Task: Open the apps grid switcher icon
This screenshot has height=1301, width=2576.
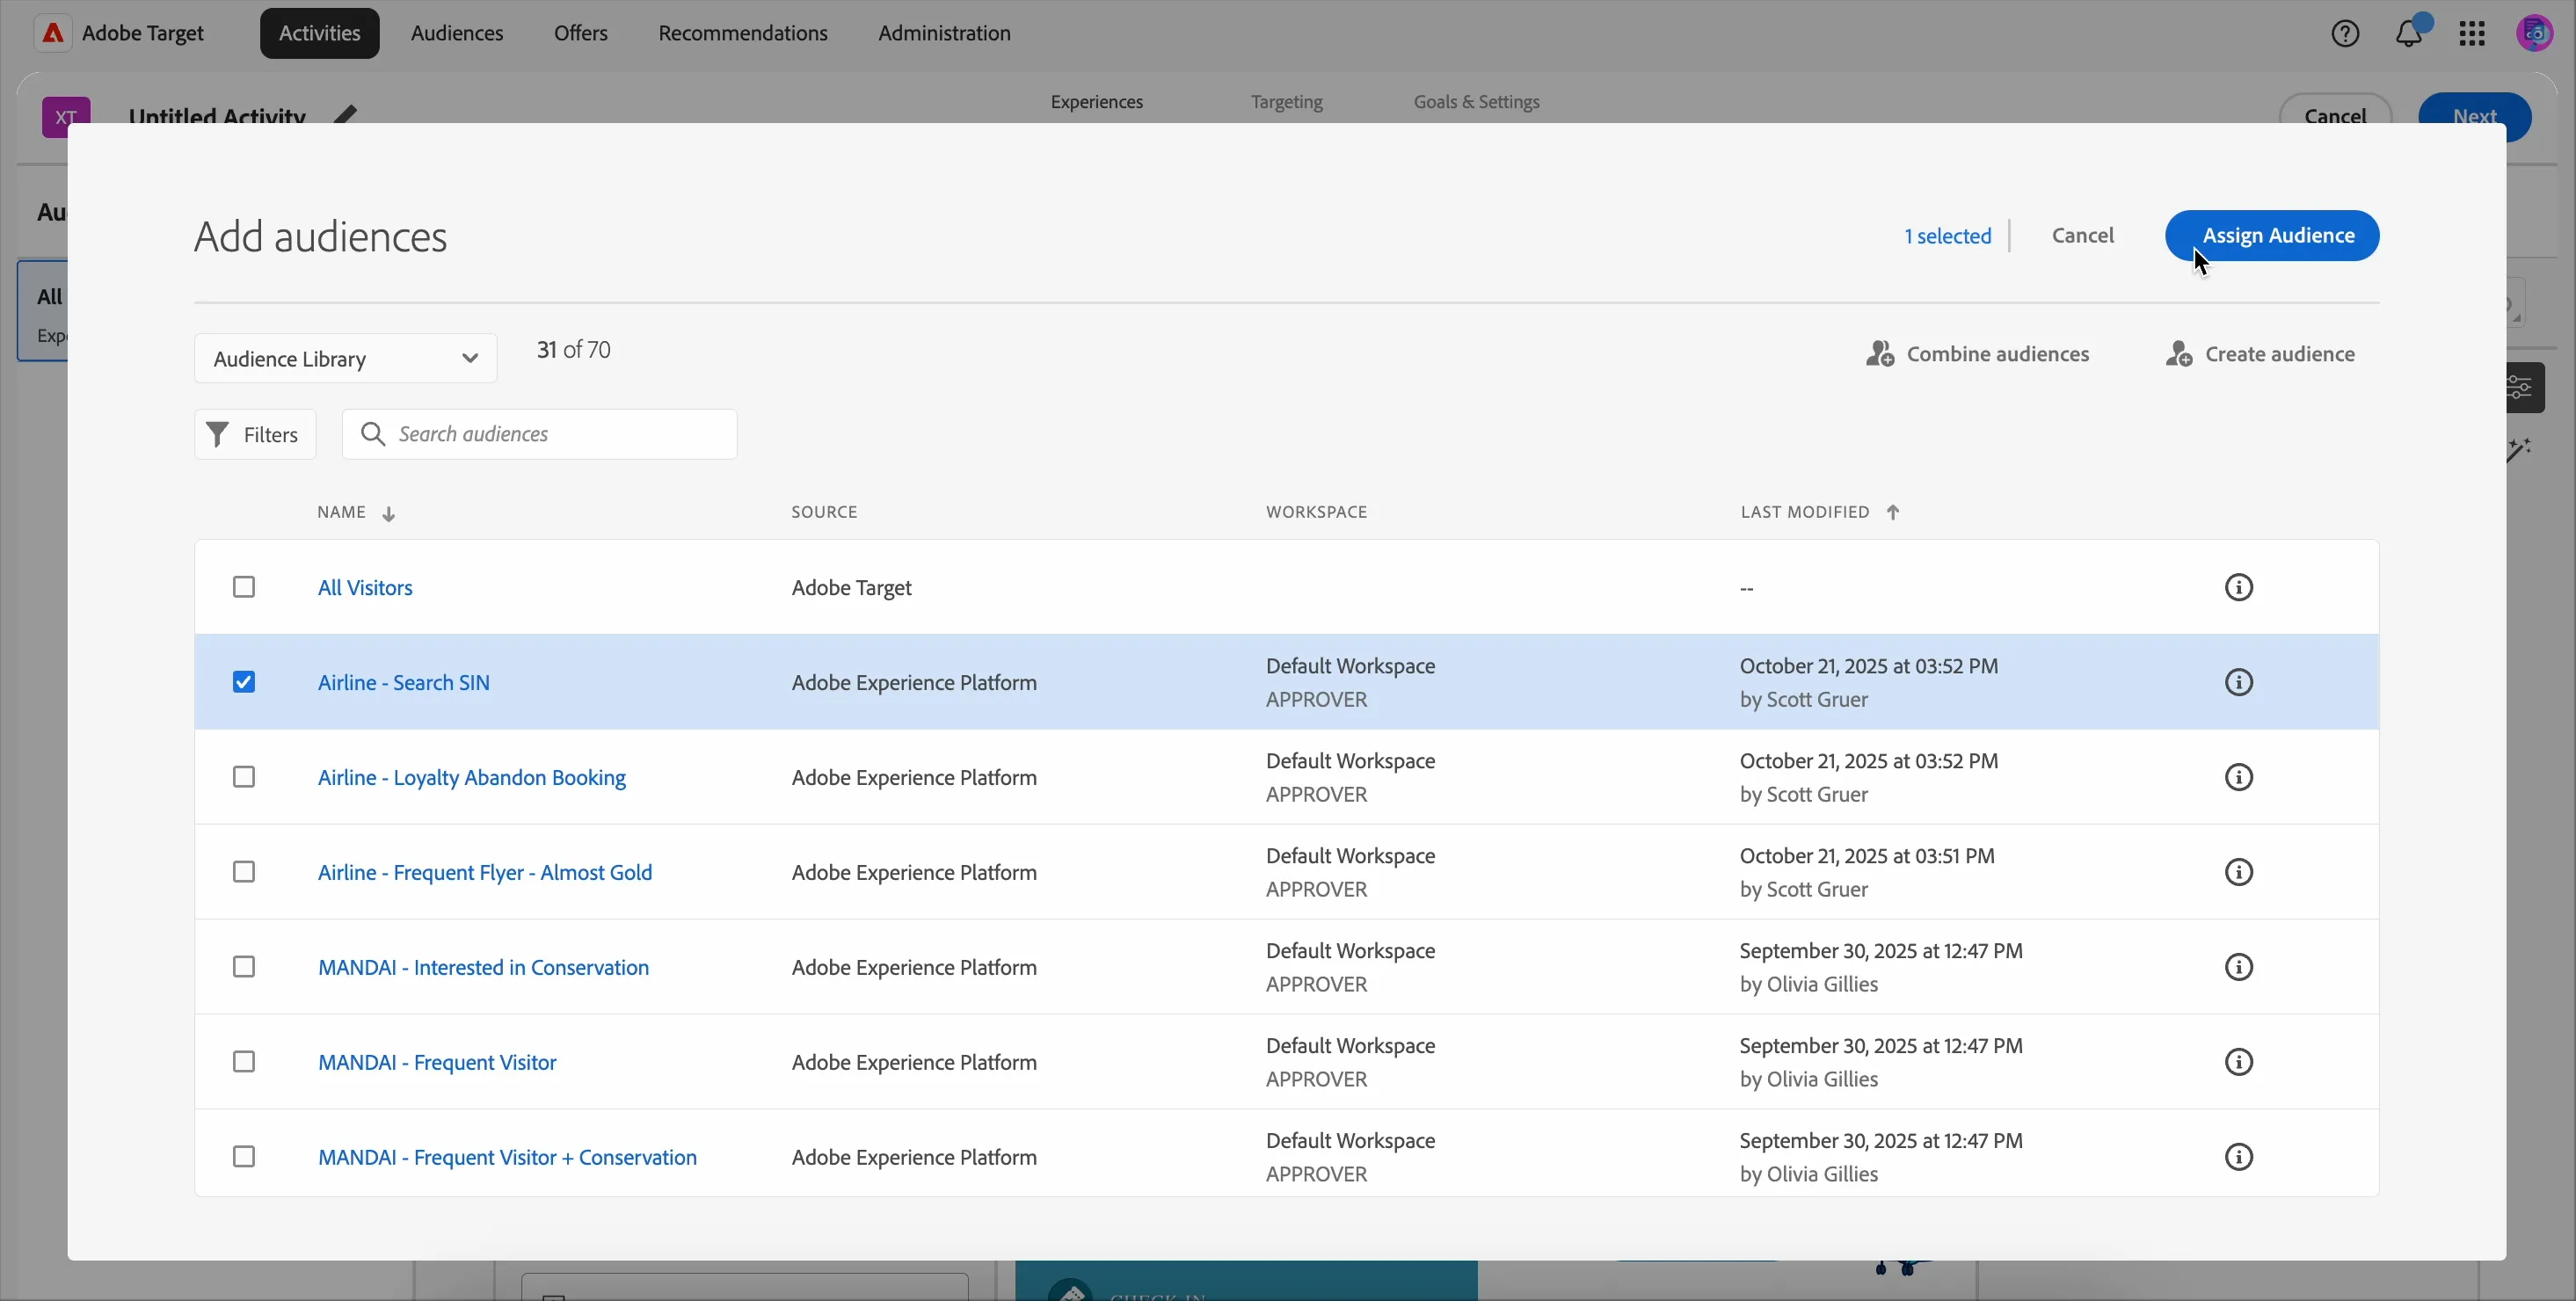Action: coord(2472,34)
